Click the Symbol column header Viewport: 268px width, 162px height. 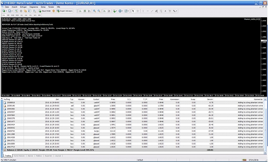(x=93, y=99)
